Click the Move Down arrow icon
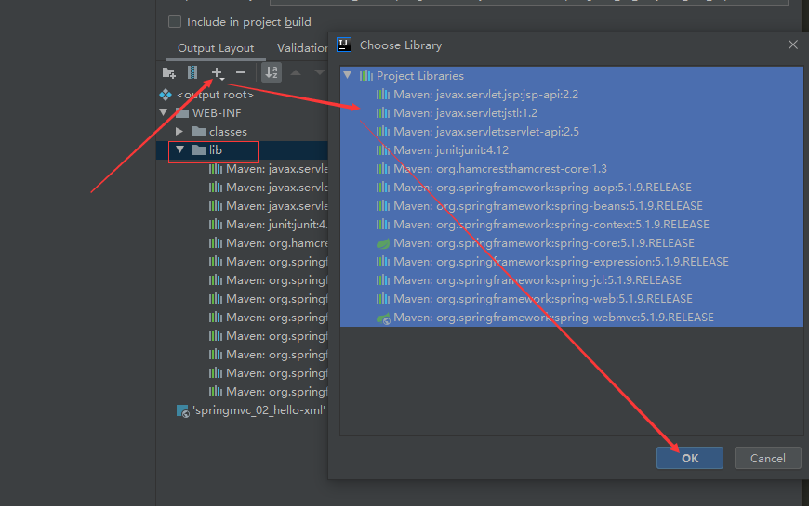The height and width of the screenshot is (506, 809). point(319,72)
